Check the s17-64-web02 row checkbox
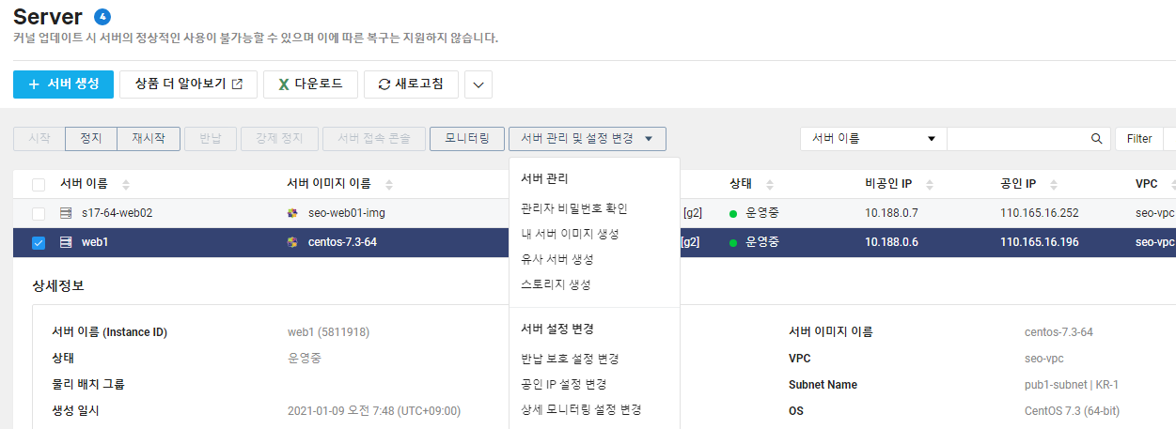The image size is (1176, 429). pos(39,213)
